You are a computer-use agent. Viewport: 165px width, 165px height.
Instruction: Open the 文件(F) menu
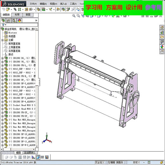point(33,4)
